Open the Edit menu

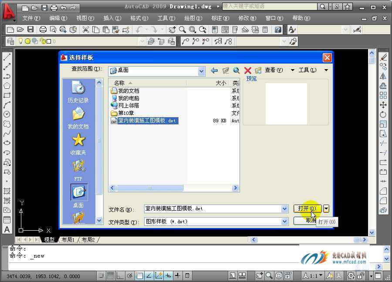coord(58,18)
